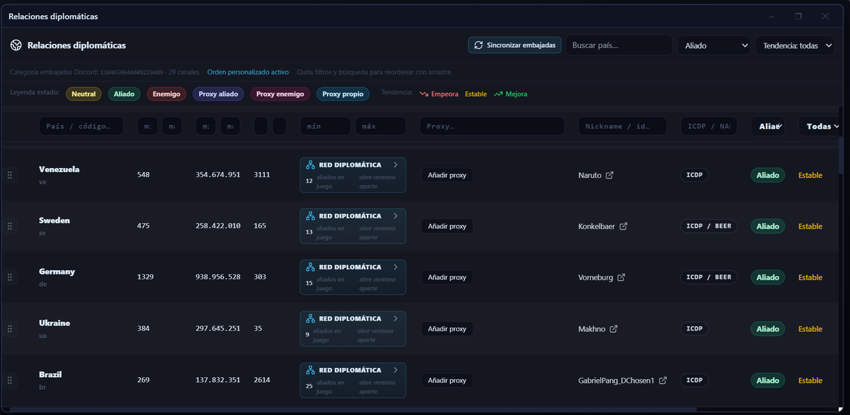This screenshot has height=415, width=850.
Task: Toggle the Aliado legend state filter
Action: pyautogui.click(x=124, y=94)
